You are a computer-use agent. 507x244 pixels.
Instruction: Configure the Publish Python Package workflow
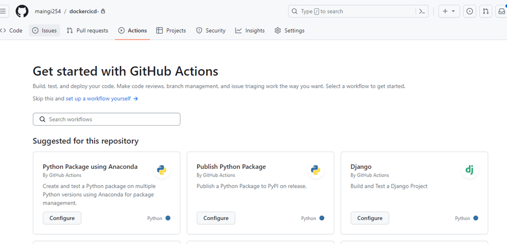click(x=216, y=218)
